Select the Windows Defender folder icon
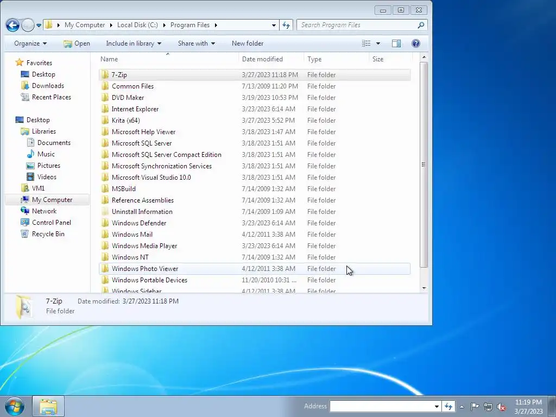Viewport: 556px width, 417px height. [105, 223]
